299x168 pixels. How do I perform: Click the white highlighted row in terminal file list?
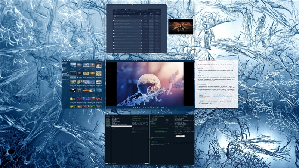pos(122,126)
